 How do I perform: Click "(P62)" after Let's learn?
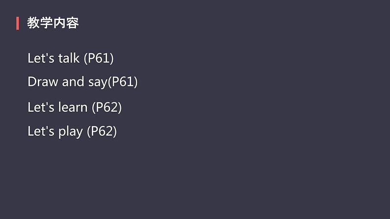107,108
